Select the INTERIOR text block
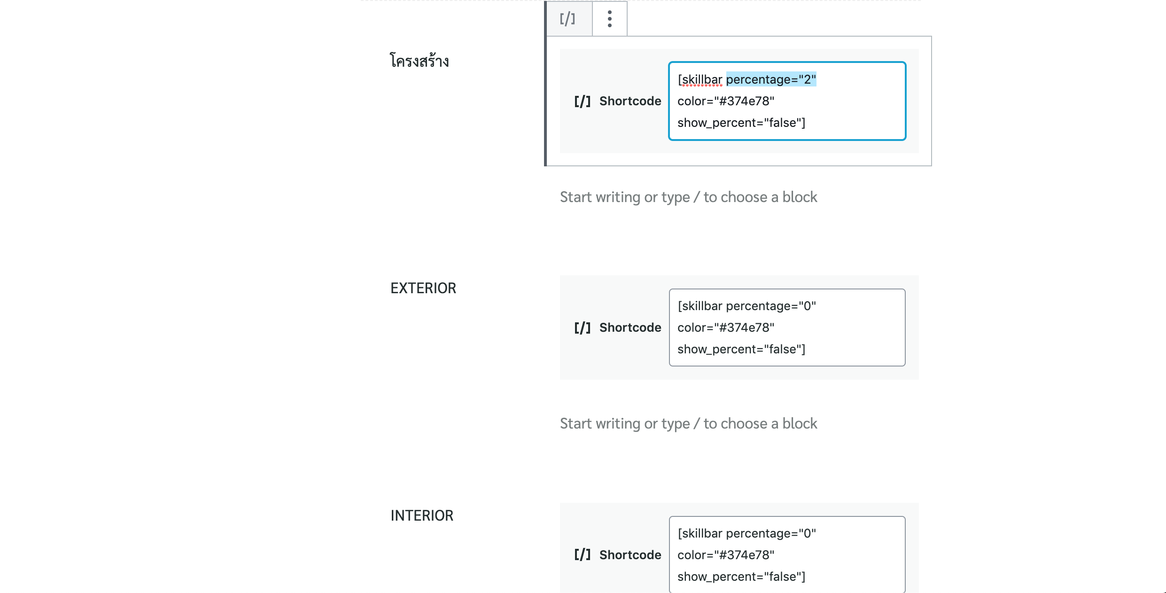The image size is (1166, 593). click(422, 515)
